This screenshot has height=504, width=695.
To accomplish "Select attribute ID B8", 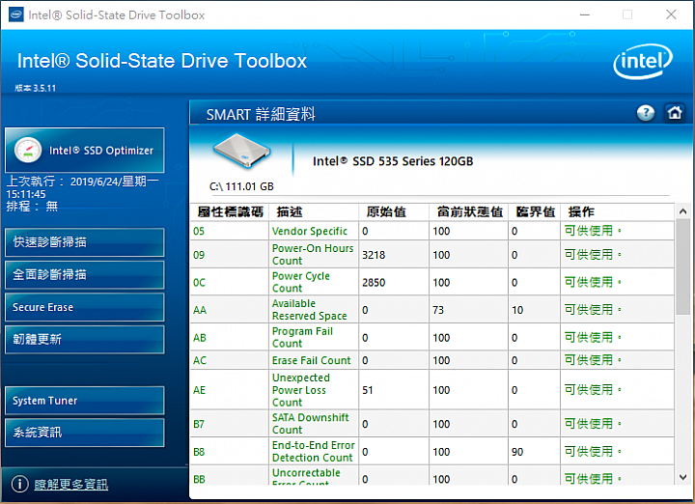I will 199,452.
